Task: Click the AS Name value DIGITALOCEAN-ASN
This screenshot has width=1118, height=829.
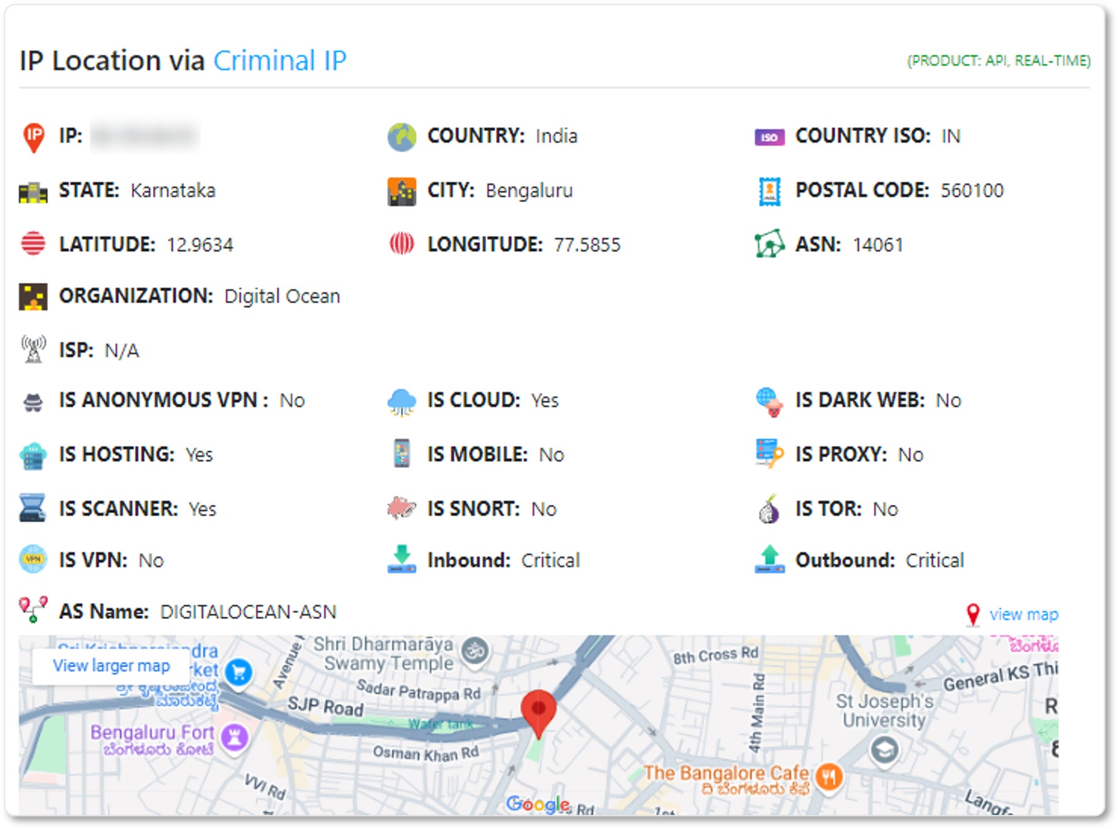Action: point(248,612)
